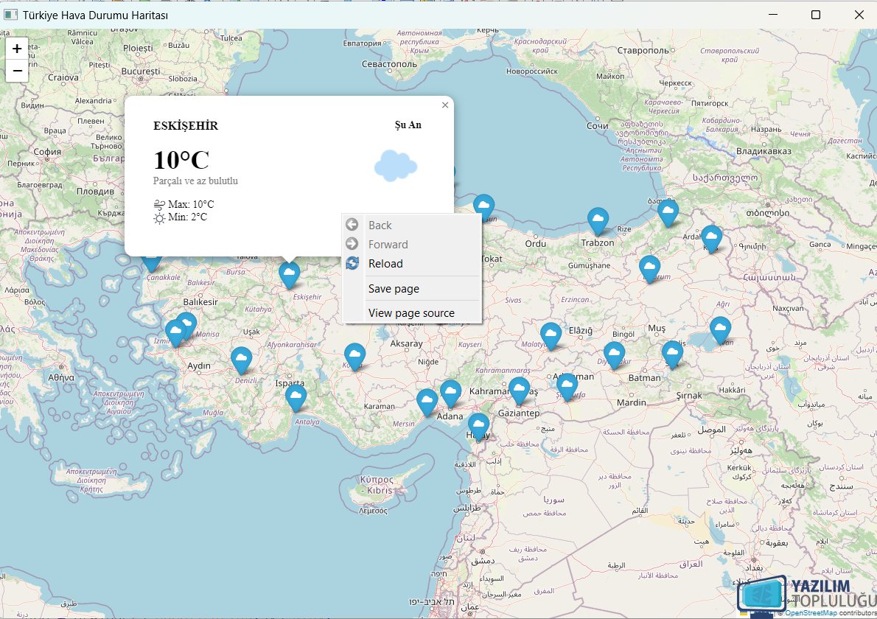Image resolution: width=877 pixels, height=619 pixels.
Task: Open the Kars weather marker
Action: (711, 239)
